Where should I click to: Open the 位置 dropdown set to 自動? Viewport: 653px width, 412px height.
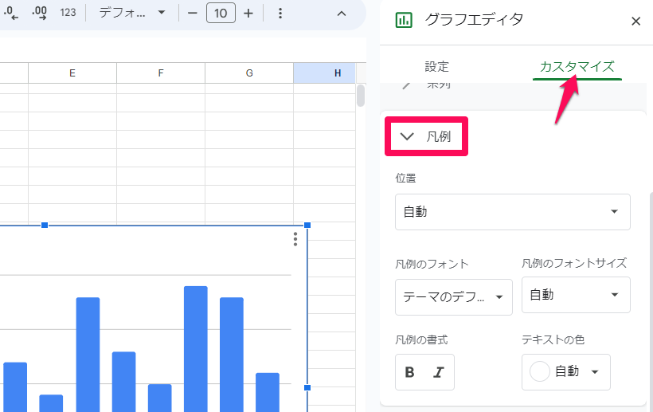(513, 212)
